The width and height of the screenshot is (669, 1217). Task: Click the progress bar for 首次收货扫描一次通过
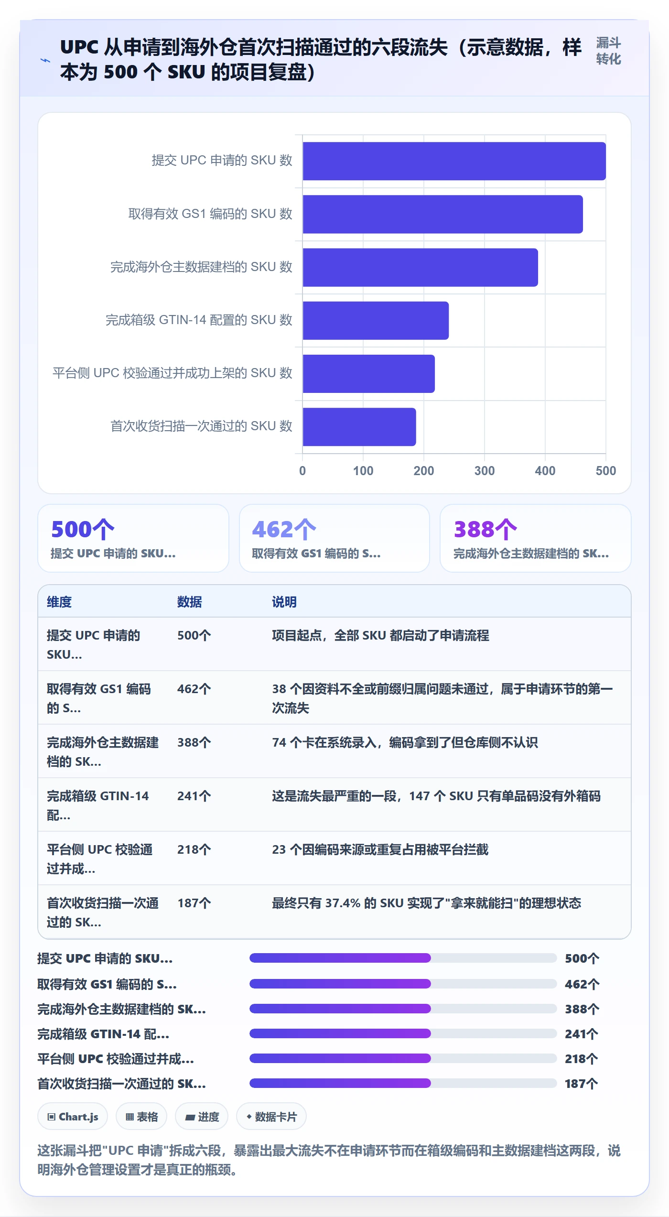(403, 1083)
